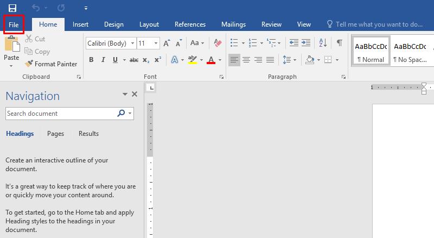
Task: Click the Clear All Formatting eraser icon
Action: tap(218, 42)
